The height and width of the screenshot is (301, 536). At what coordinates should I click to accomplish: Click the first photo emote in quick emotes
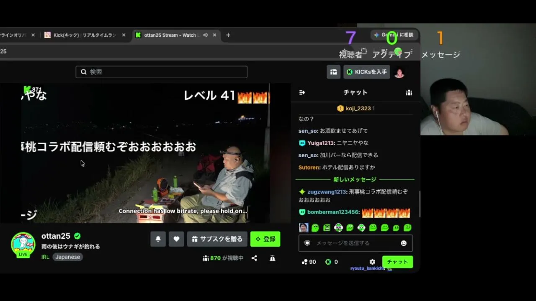coord(304,227)
